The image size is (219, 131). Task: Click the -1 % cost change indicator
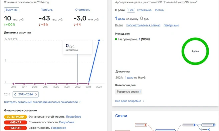tap(77, 25)
